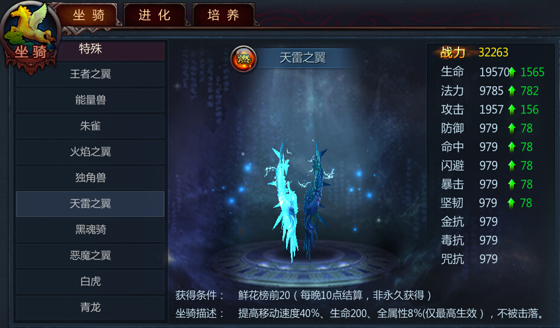Click the 特殊 category header

(90, 49)
